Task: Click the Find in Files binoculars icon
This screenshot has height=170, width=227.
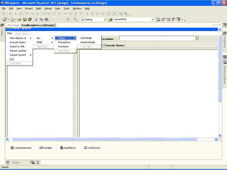Action: [x=111, y=19]
